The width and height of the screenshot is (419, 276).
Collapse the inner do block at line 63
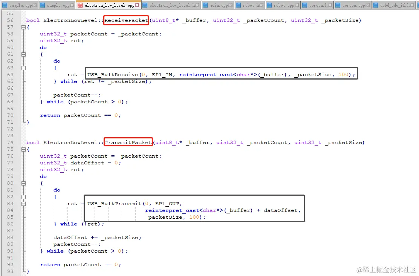(x=23, y=68)
